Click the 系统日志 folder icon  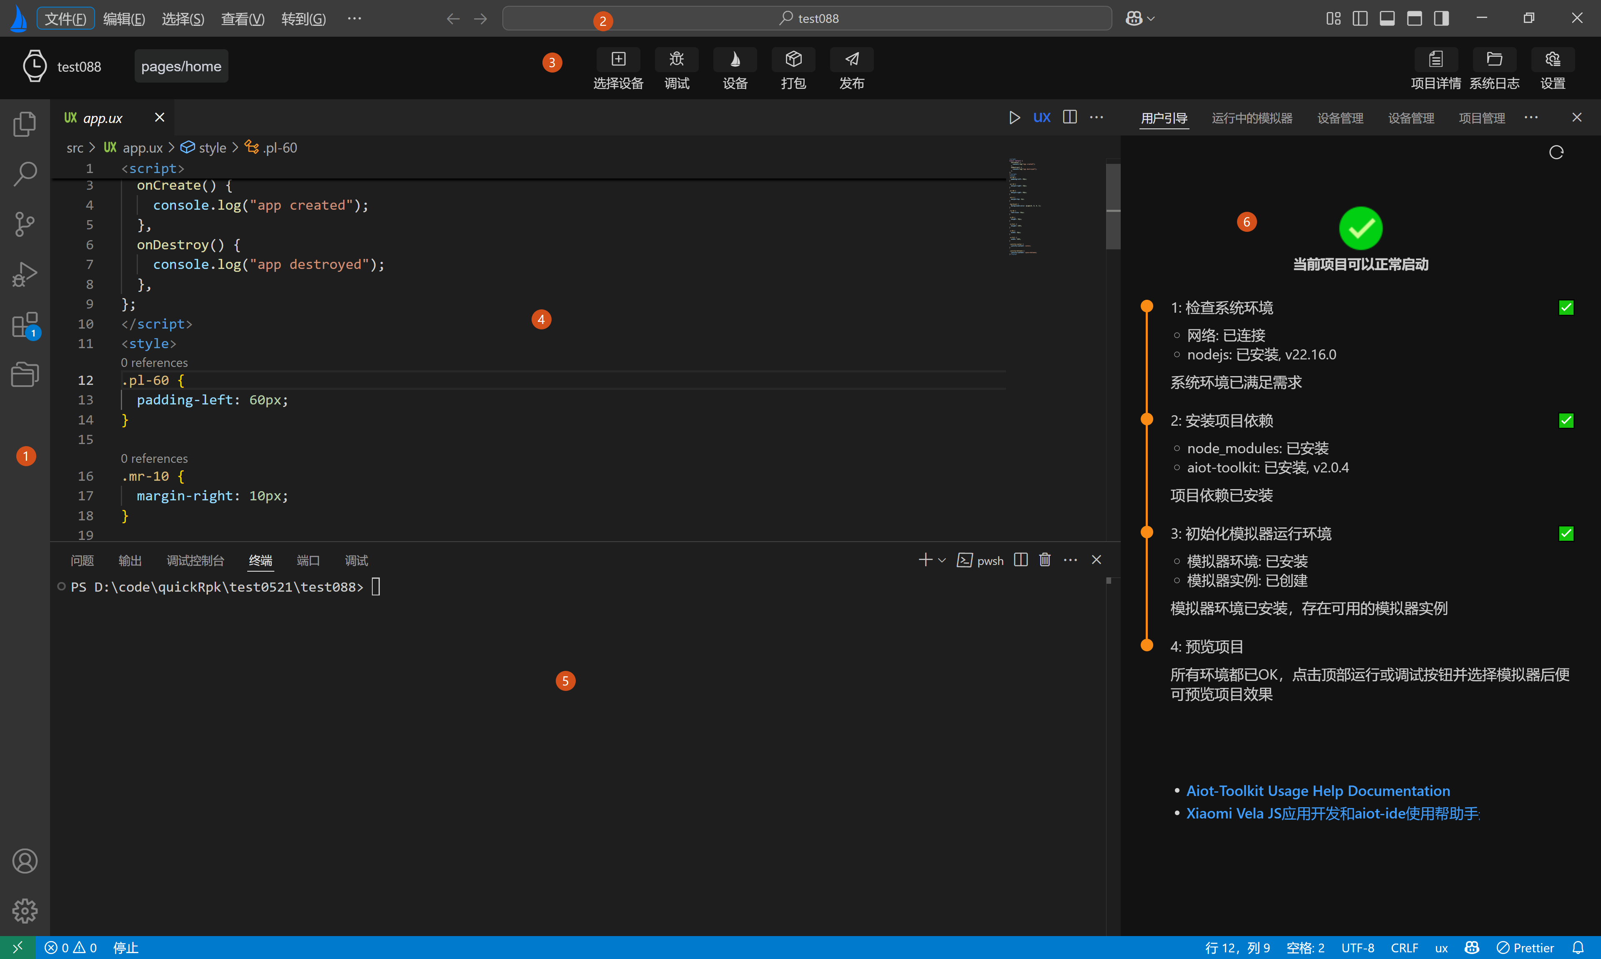[x=1494, y=60]
